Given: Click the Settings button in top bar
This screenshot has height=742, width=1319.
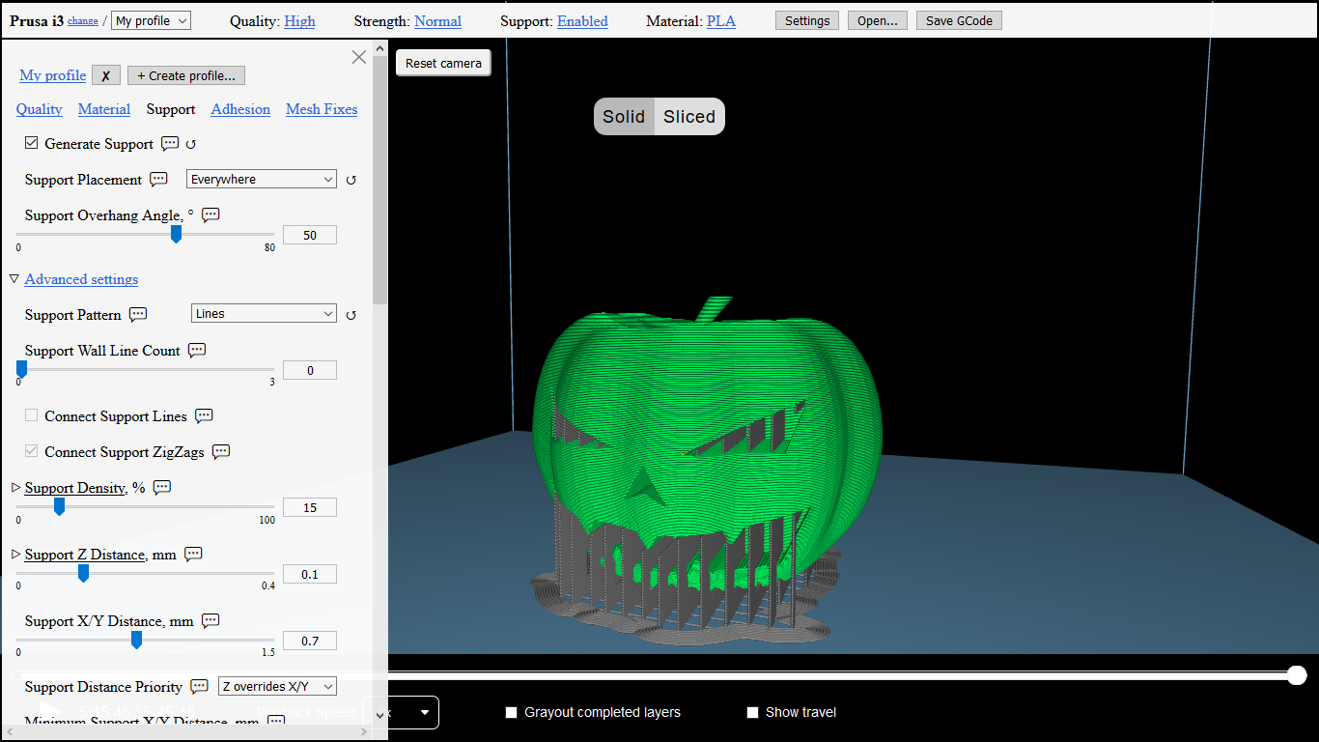Looking at the screenshot, I should point(807,20).
